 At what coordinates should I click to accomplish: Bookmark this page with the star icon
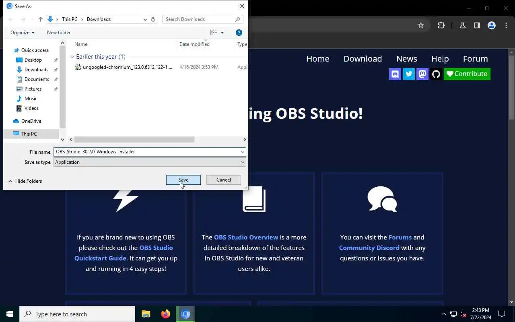[421, 25]
